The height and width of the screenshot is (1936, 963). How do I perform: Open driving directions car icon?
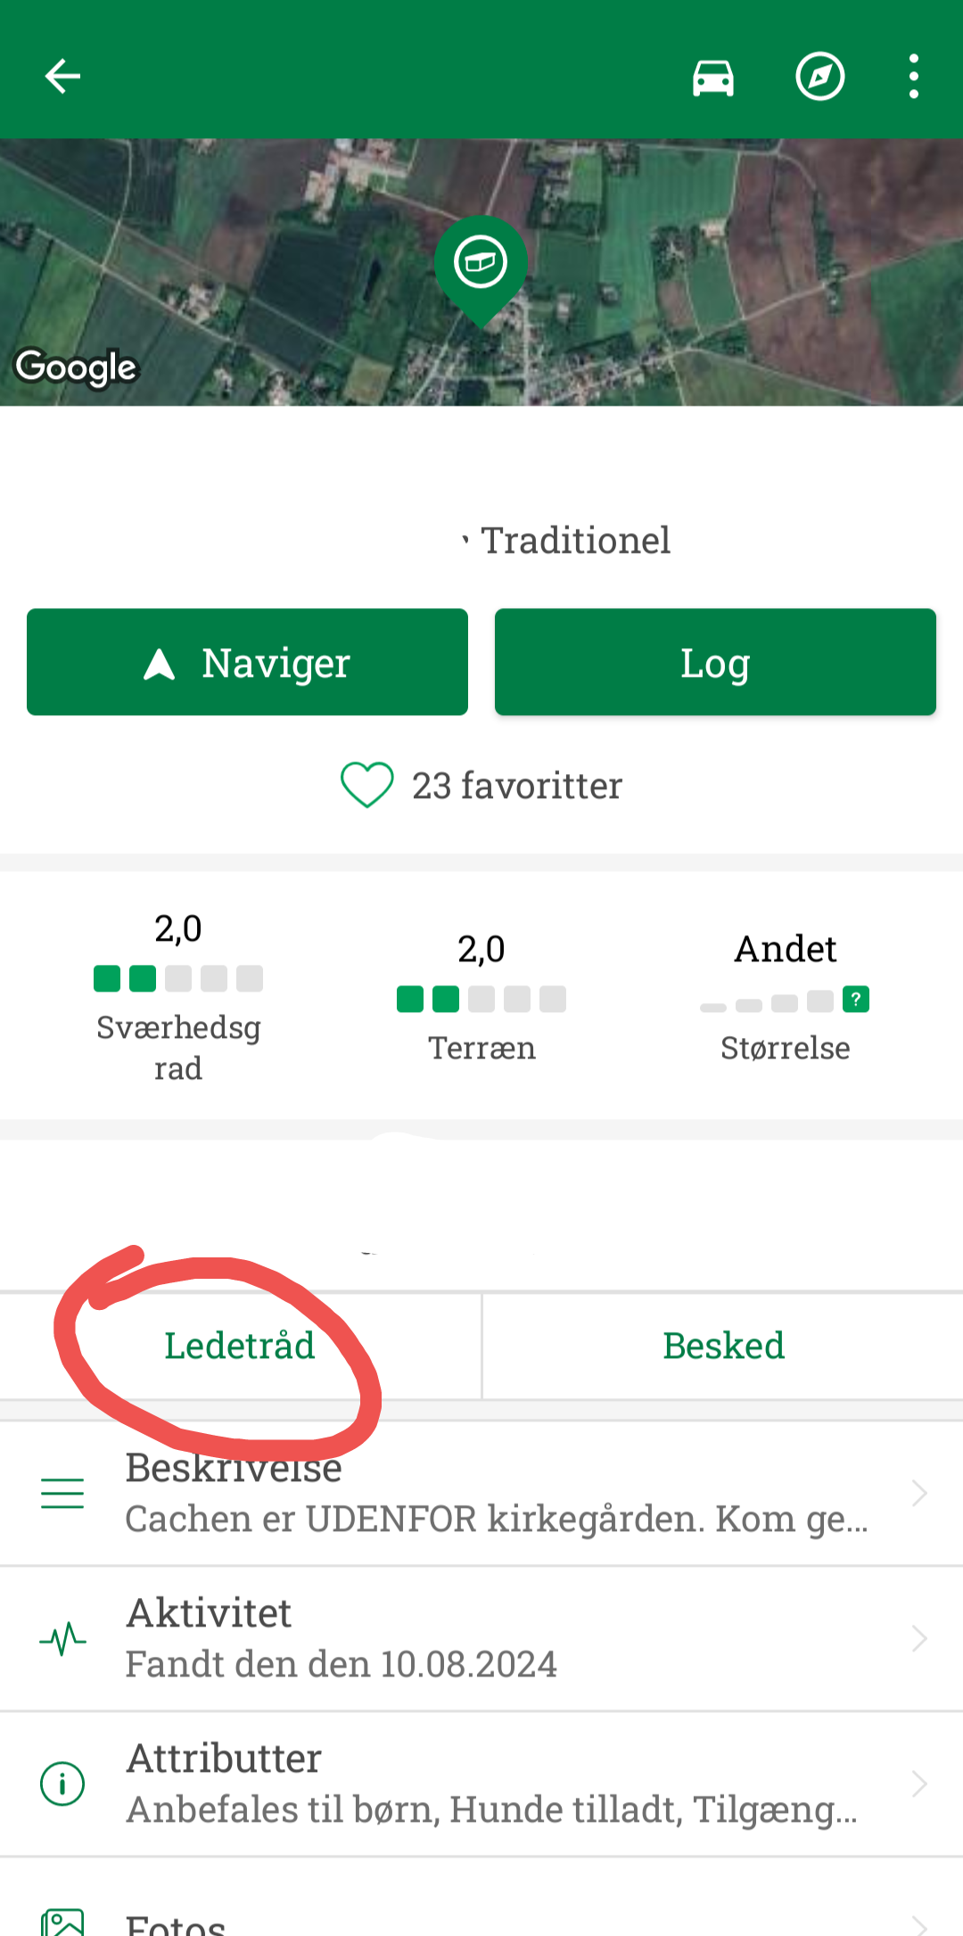tap(713, 78)
